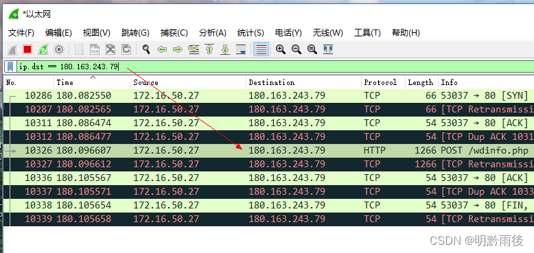Select packet number 10287
This screenshot has width=534, height=253.
coord(268,109)
